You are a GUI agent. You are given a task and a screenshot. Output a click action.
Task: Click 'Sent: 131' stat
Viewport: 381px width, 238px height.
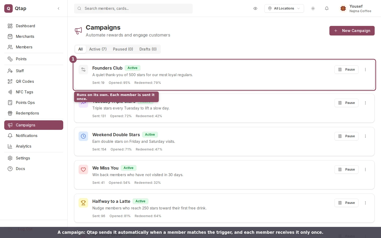point(99,116)
